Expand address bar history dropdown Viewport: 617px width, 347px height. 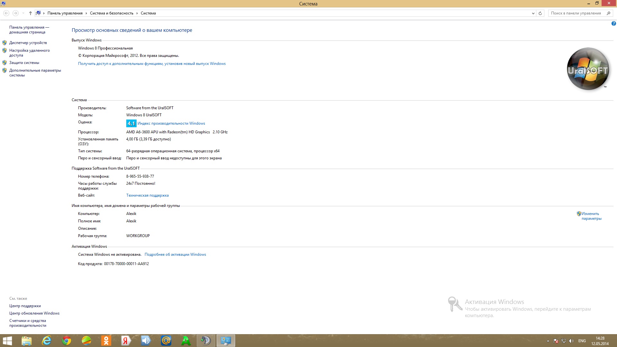pyautogui.click(x=533, y=13)
